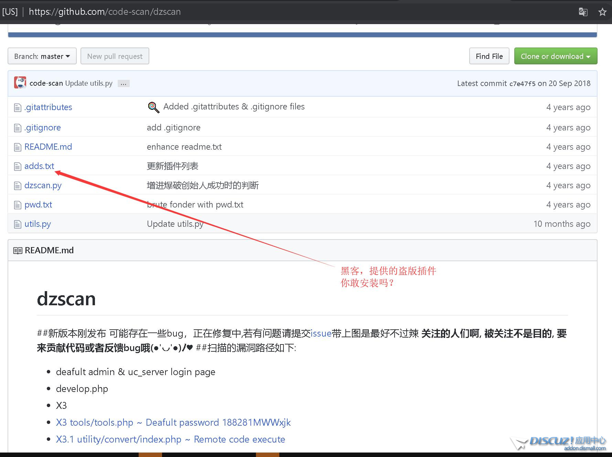This screenshot has height=457, width=612.
Task: Expand commit message with ellipsis button
Action: [x=124, y=84]
